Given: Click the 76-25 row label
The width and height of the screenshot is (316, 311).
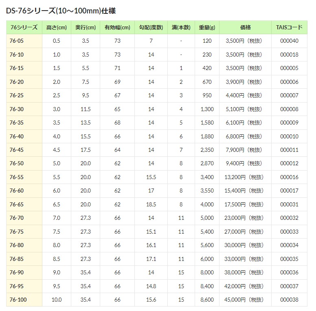Looking at the screenshot, I should tap(17, 95).
